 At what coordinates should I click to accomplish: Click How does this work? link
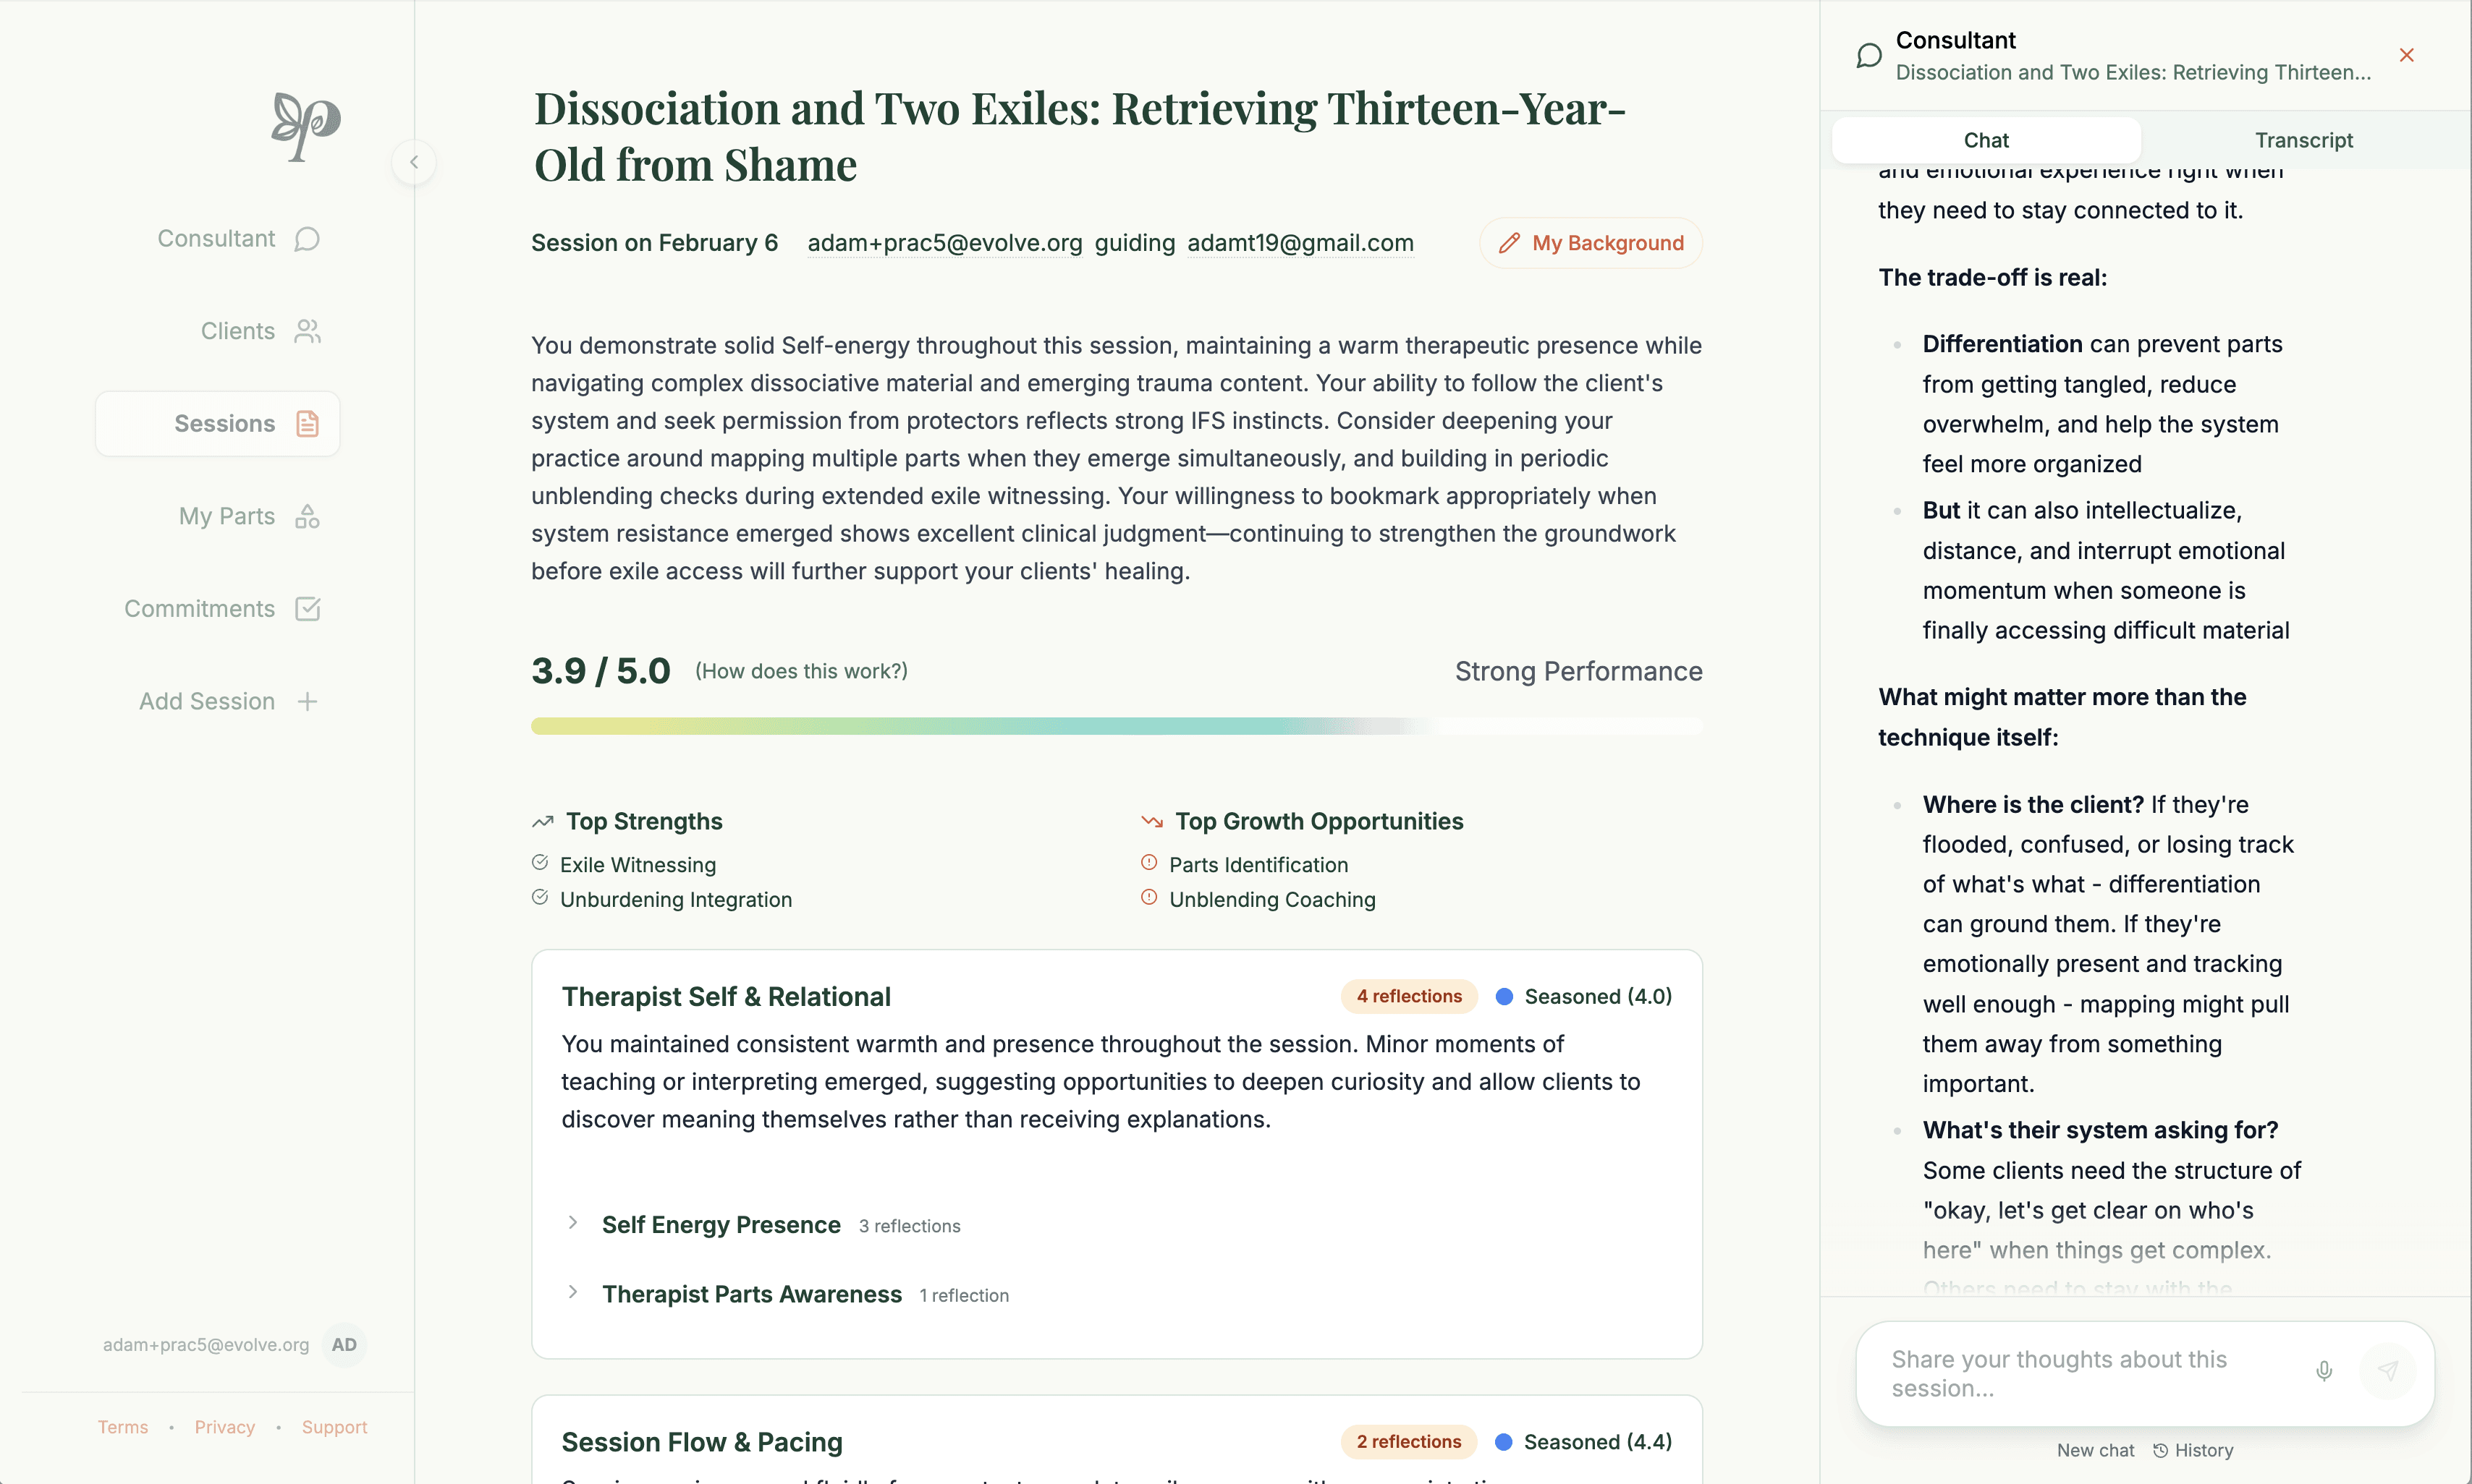point(801,671)
